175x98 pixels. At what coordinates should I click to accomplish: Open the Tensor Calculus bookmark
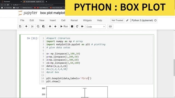click(x=57, y=8)
